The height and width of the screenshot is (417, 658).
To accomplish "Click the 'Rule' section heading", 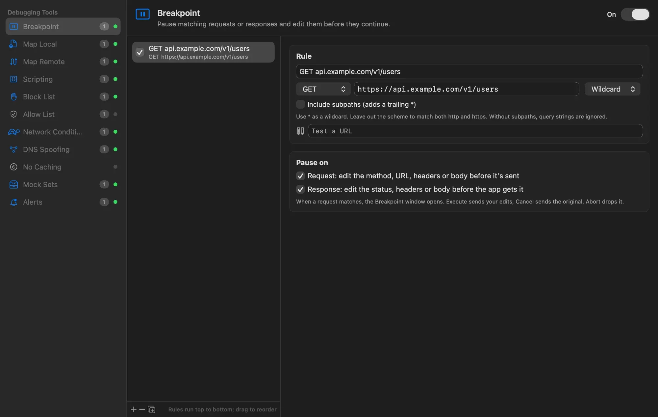I will coord(304,56).
